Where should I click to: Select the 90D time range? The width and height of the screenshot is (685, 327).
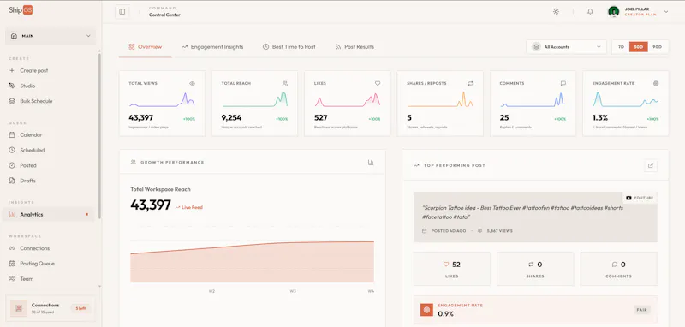[x=657, y=47]
